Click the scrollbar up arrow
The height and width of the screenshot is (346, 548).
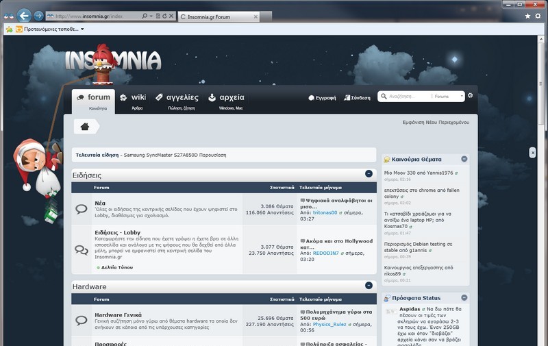(541, 39)
